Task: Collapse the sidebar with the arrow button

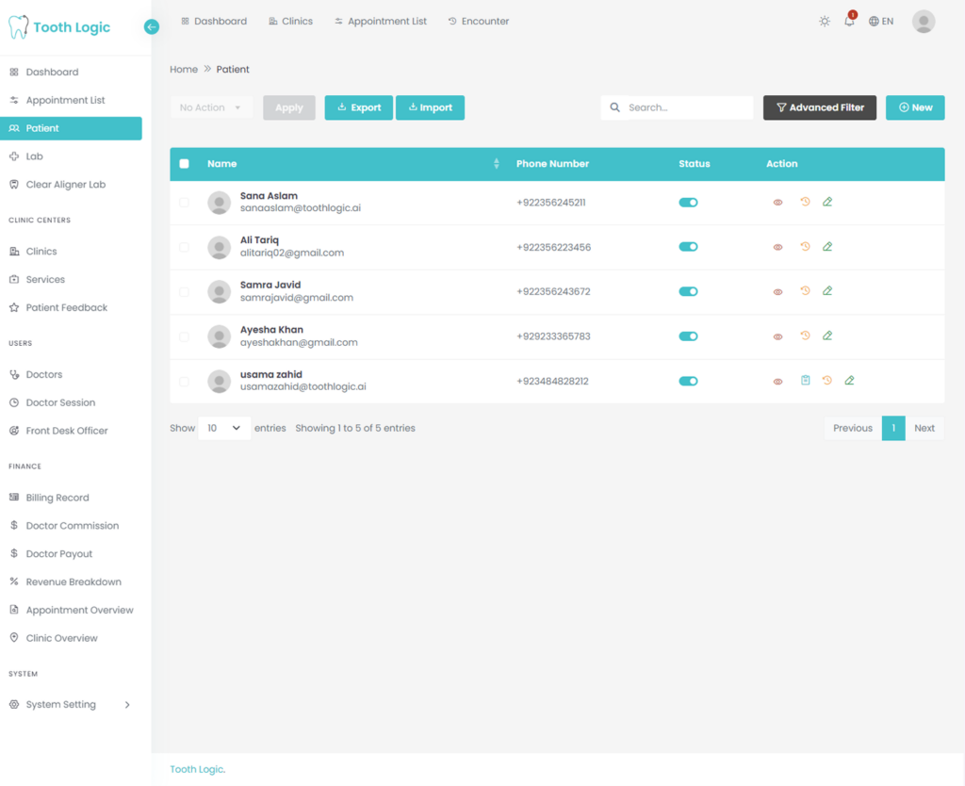Action: click(152, 27)
